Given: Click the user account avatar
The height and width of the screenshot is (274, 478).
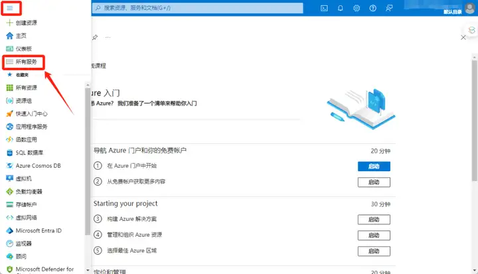Looking at the screenshot, I should tap(470, 8).
